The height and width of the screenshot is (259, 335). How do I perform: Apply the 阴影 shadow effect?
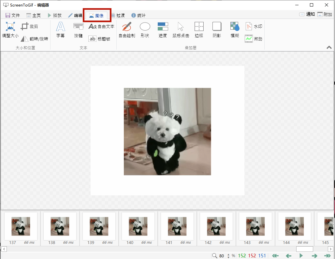(217, 30)
